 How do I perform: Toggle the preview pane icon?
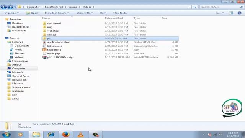coord(231,13)
